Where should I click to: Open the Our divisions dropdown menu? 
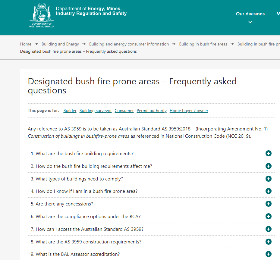[x=250, y=17]
